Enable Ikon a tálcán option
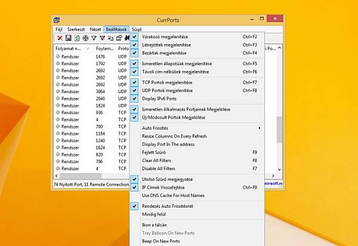The image size is (358, 246). click(197, 225)
